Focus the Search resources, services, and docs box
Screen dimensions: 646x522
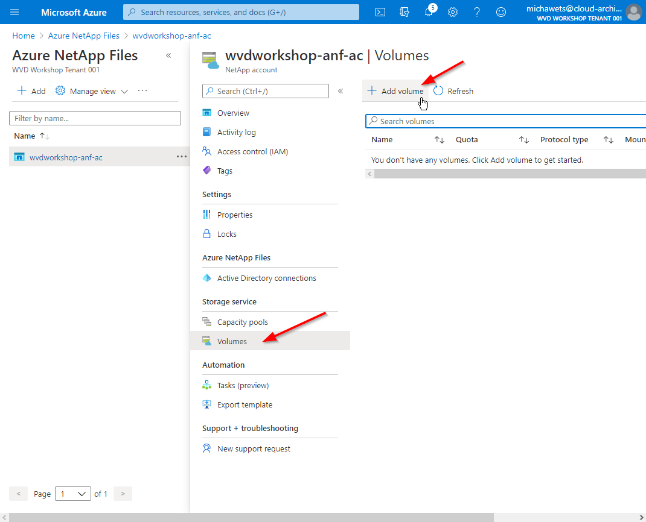[x=241, y=12]
